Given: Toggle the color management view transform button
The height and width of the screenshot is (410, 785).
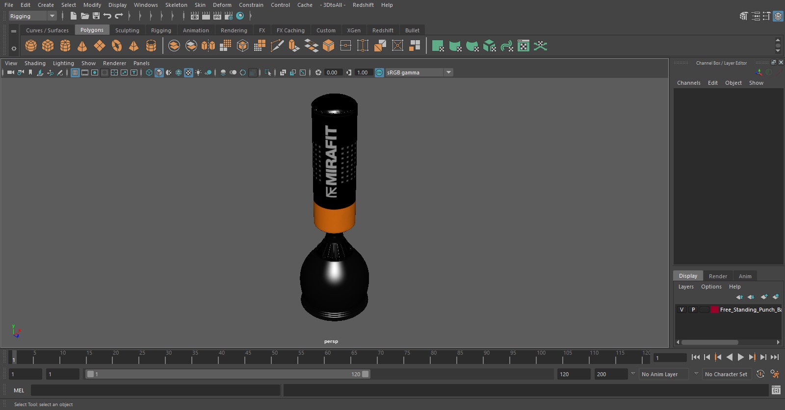Looking at the screenshot, I should click(x=379, y=72).
